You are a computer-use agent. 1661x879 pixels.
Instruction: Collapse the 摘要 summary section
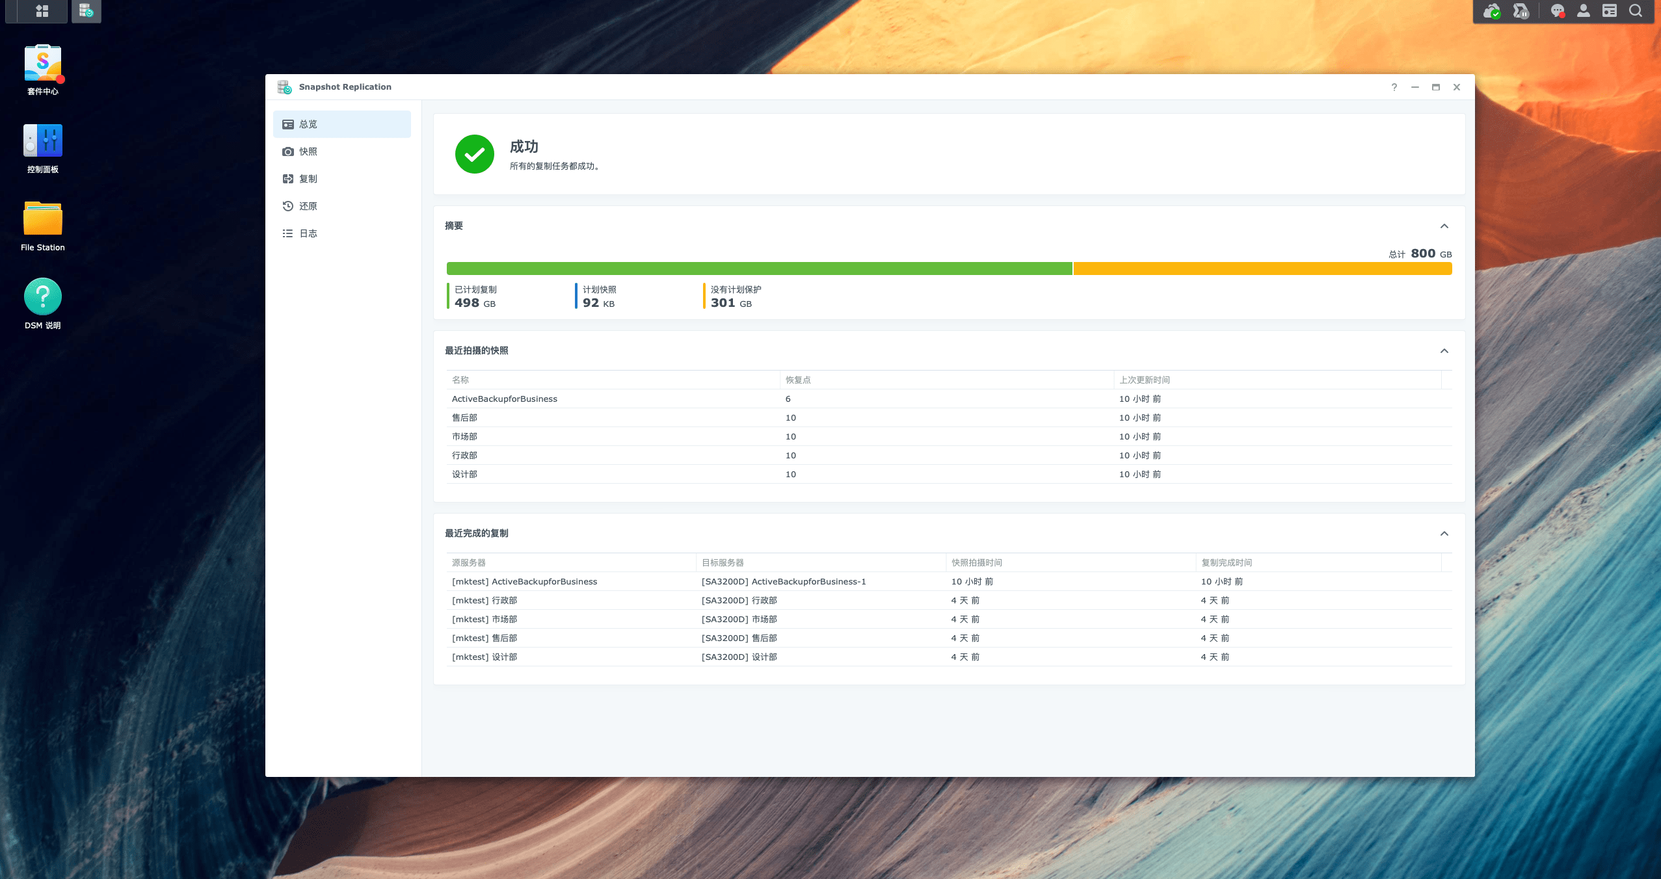[1444, 226]
